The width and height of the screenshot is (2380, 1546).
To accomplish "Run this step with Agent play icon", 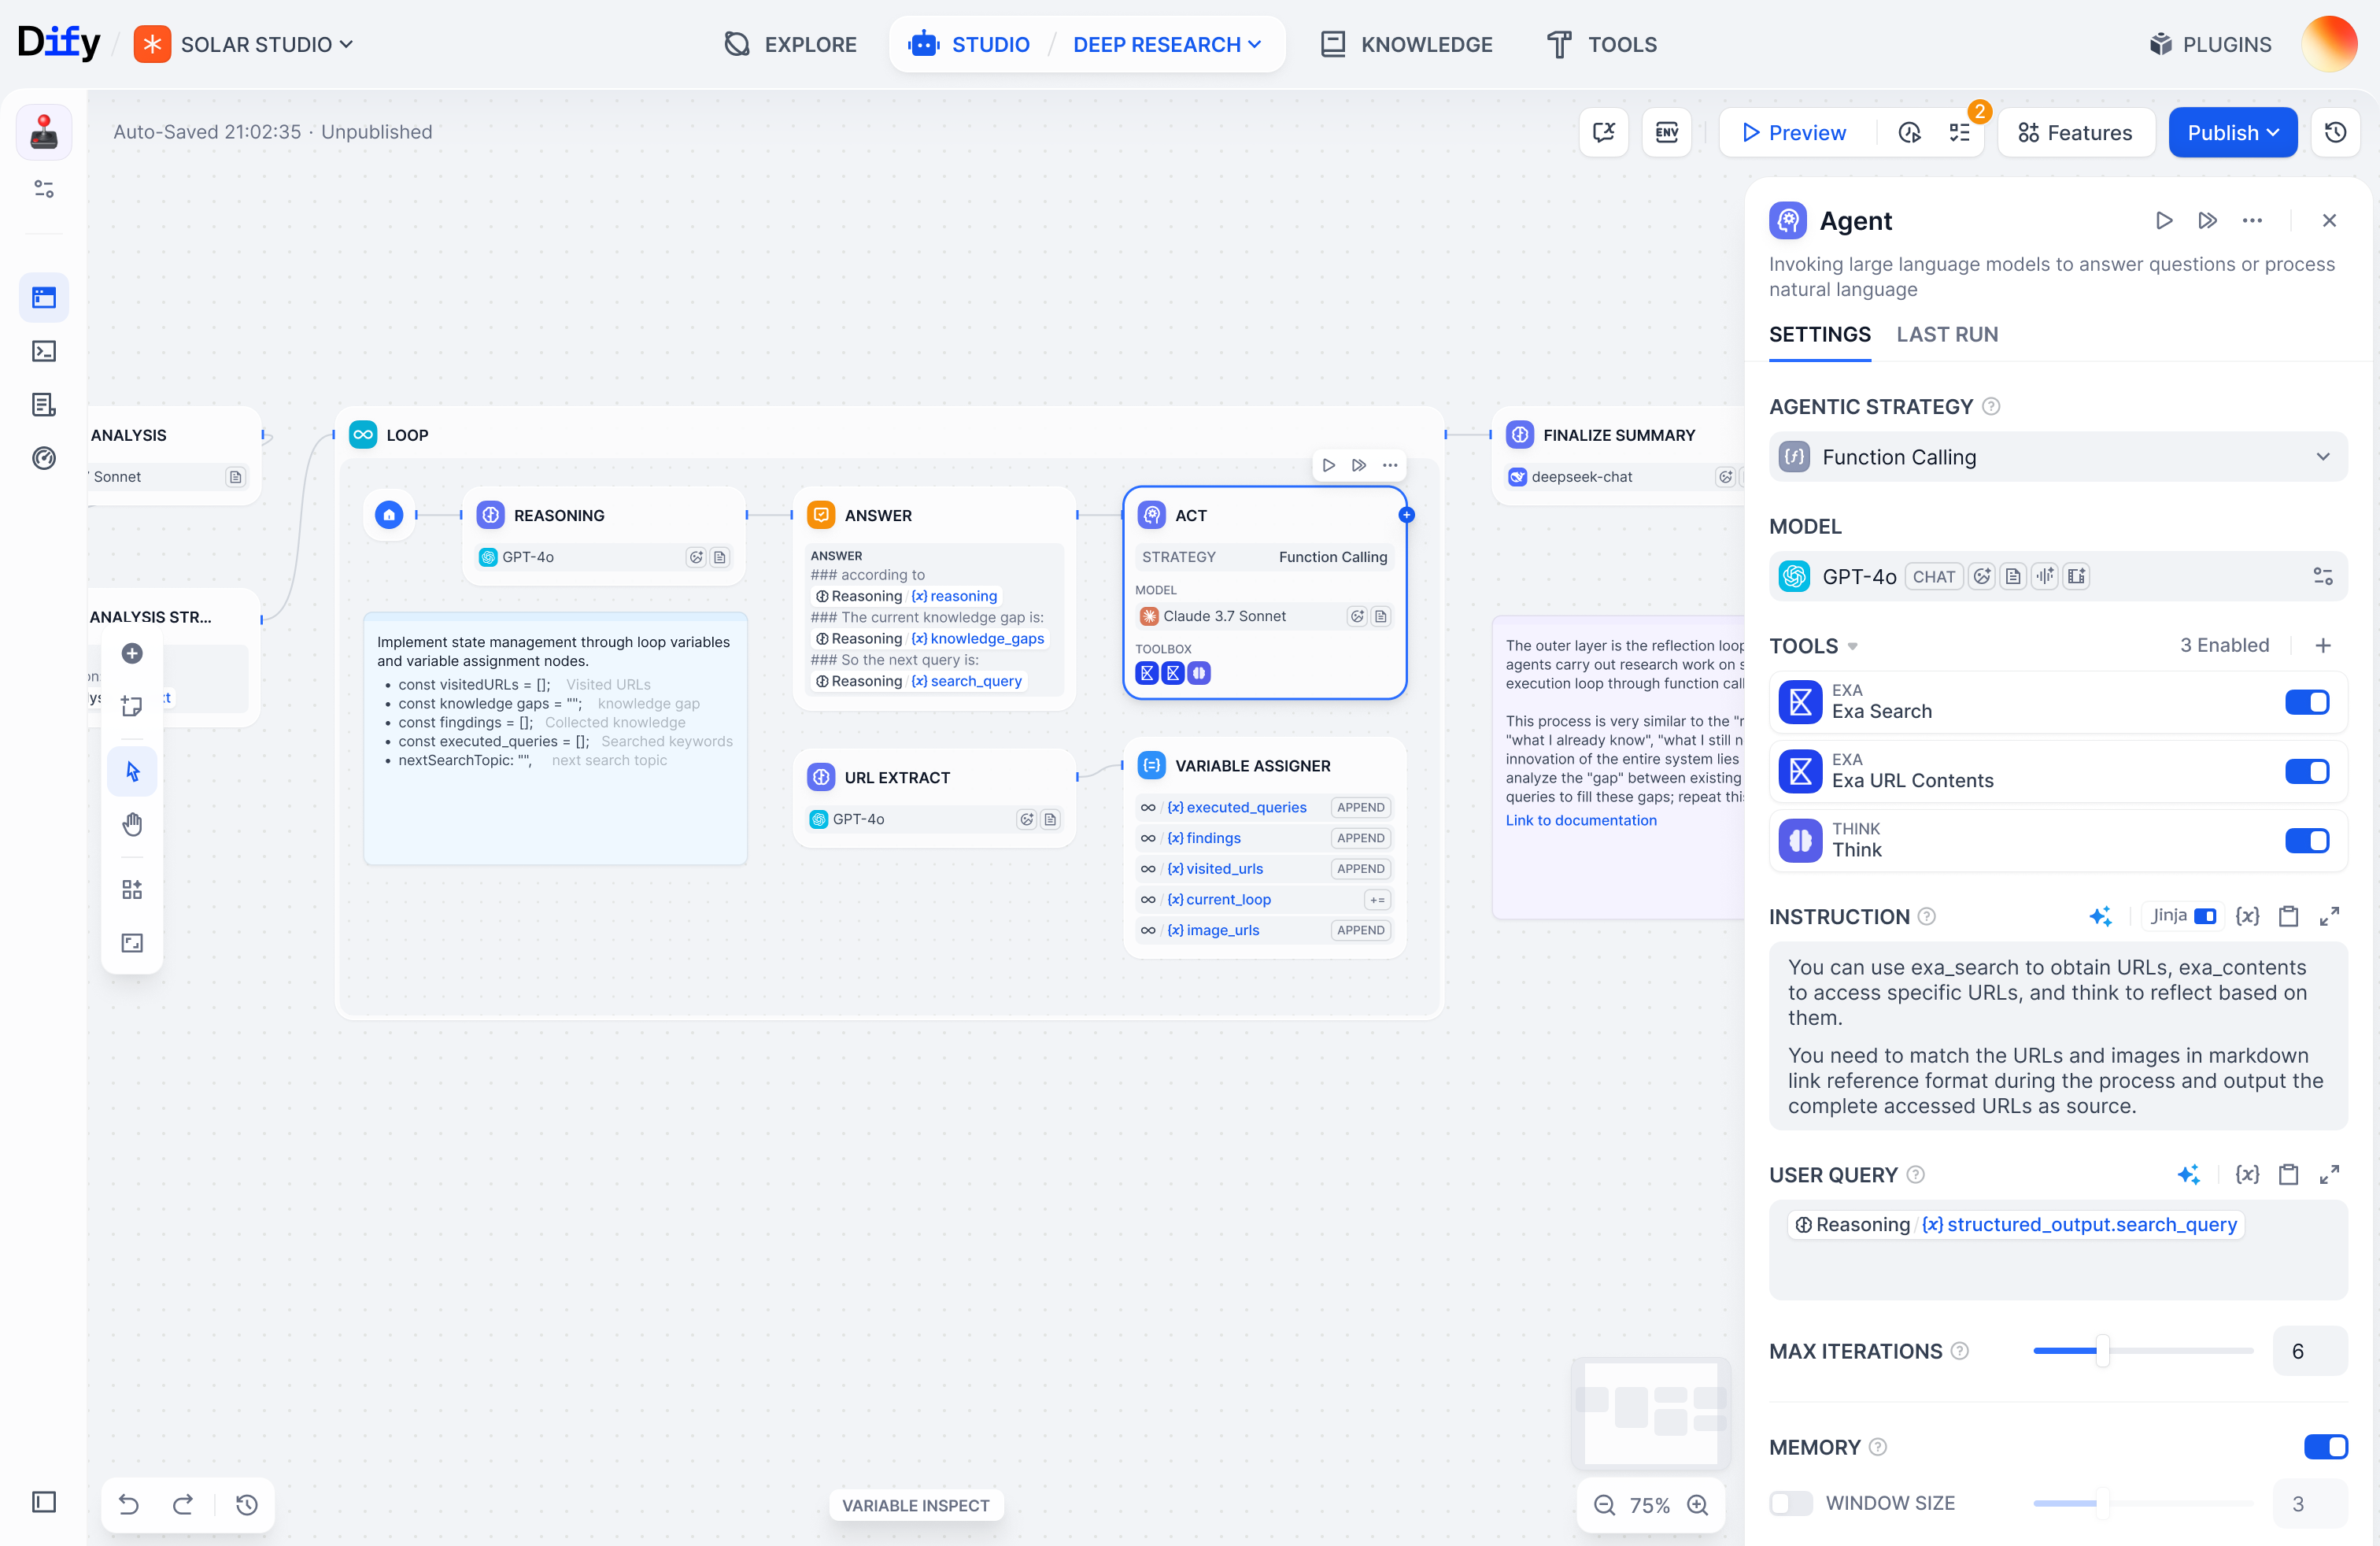I will click(x=2163, y=220).
